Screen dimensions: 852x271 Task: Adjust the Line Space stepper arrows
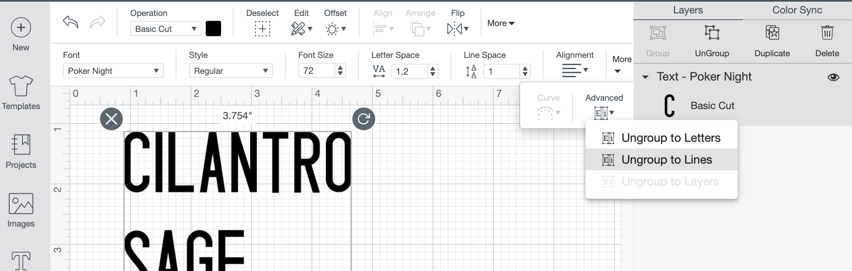point(525,71)
